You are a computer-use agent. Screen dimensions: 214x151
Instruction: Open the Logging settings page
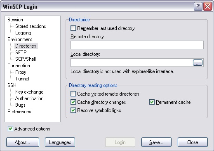[x=23, y=33]
